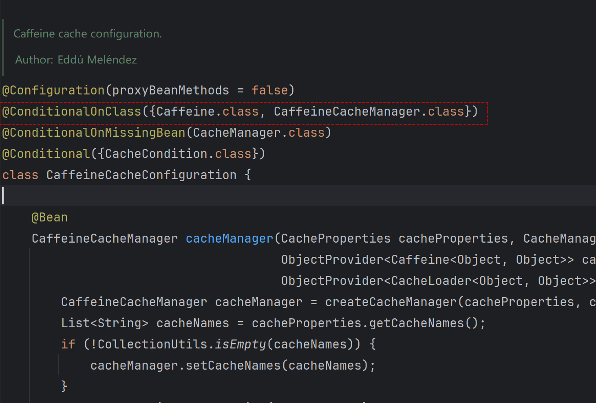Click the CaffeineCacheConfiguration class name
596x403 pixels.
pyautogui.click(x=141, y=175)
